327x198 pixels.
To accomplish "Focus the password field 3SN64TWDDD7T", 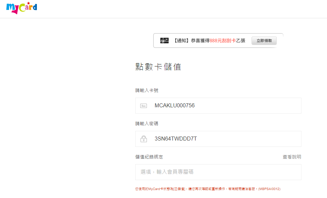I will pos(218,139).
